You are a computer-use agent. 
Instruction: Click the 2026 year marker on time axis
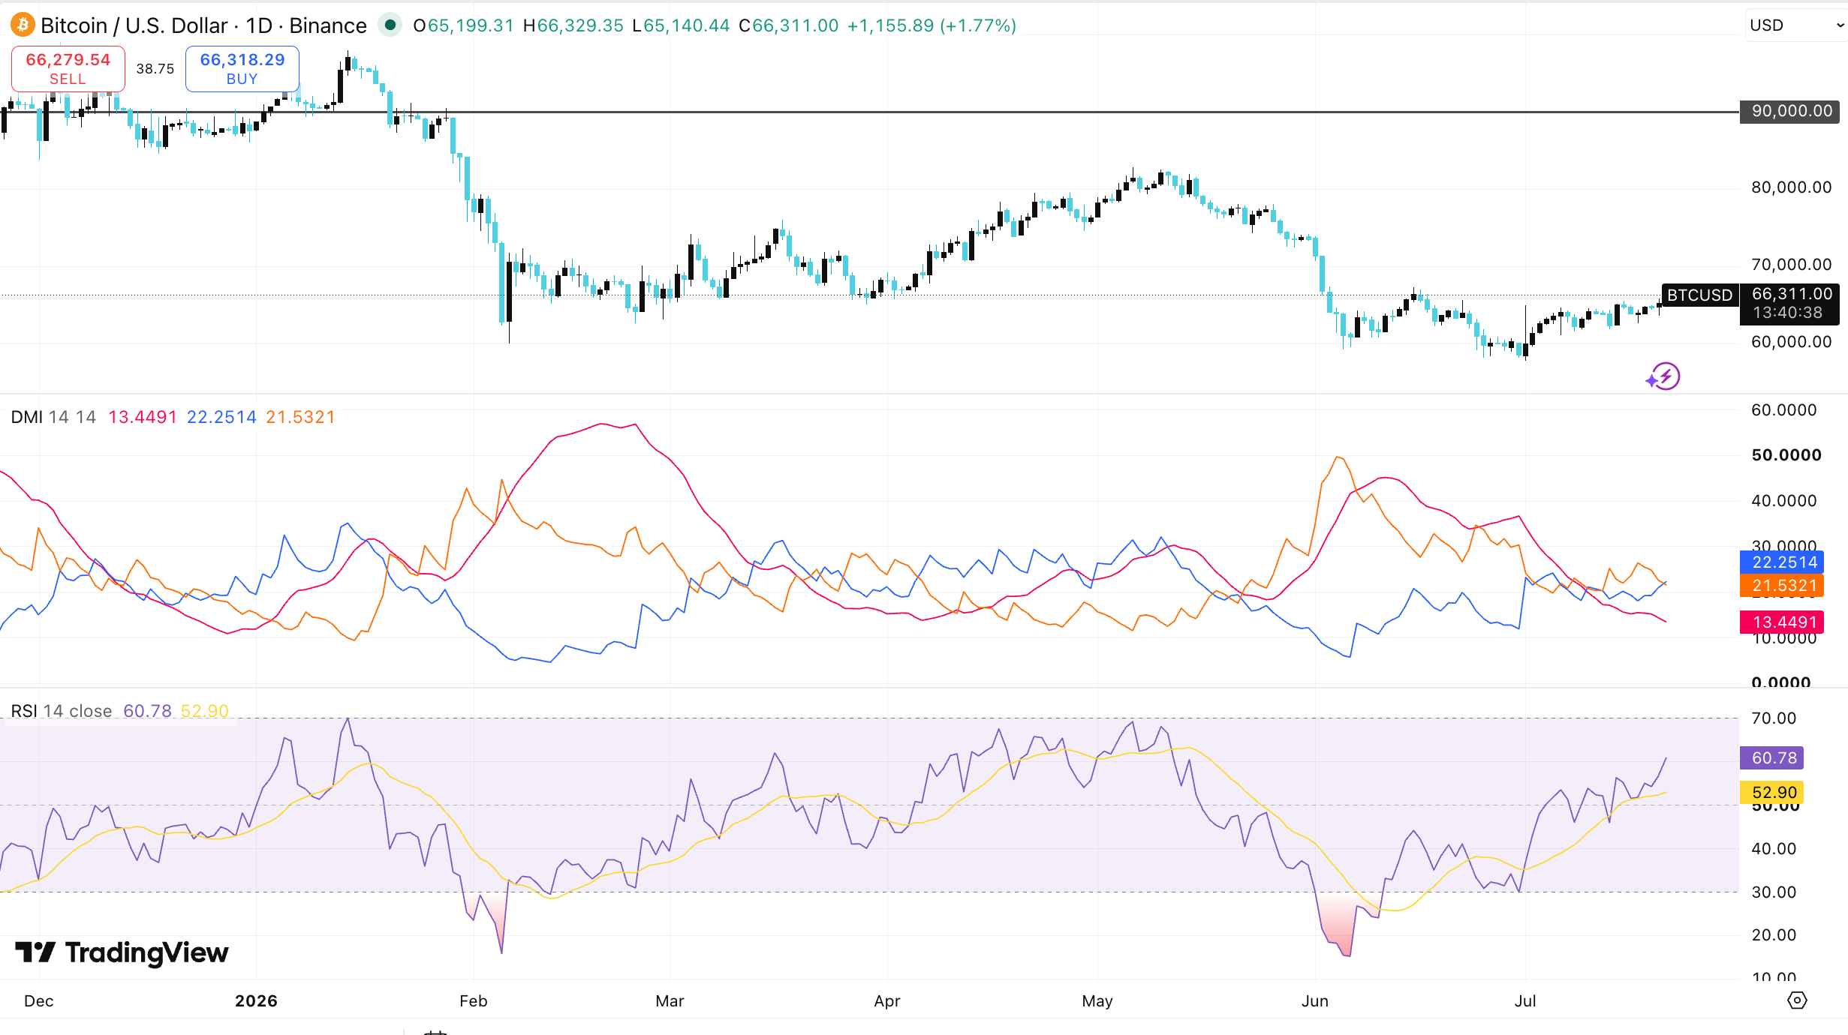coord(256,1000)
